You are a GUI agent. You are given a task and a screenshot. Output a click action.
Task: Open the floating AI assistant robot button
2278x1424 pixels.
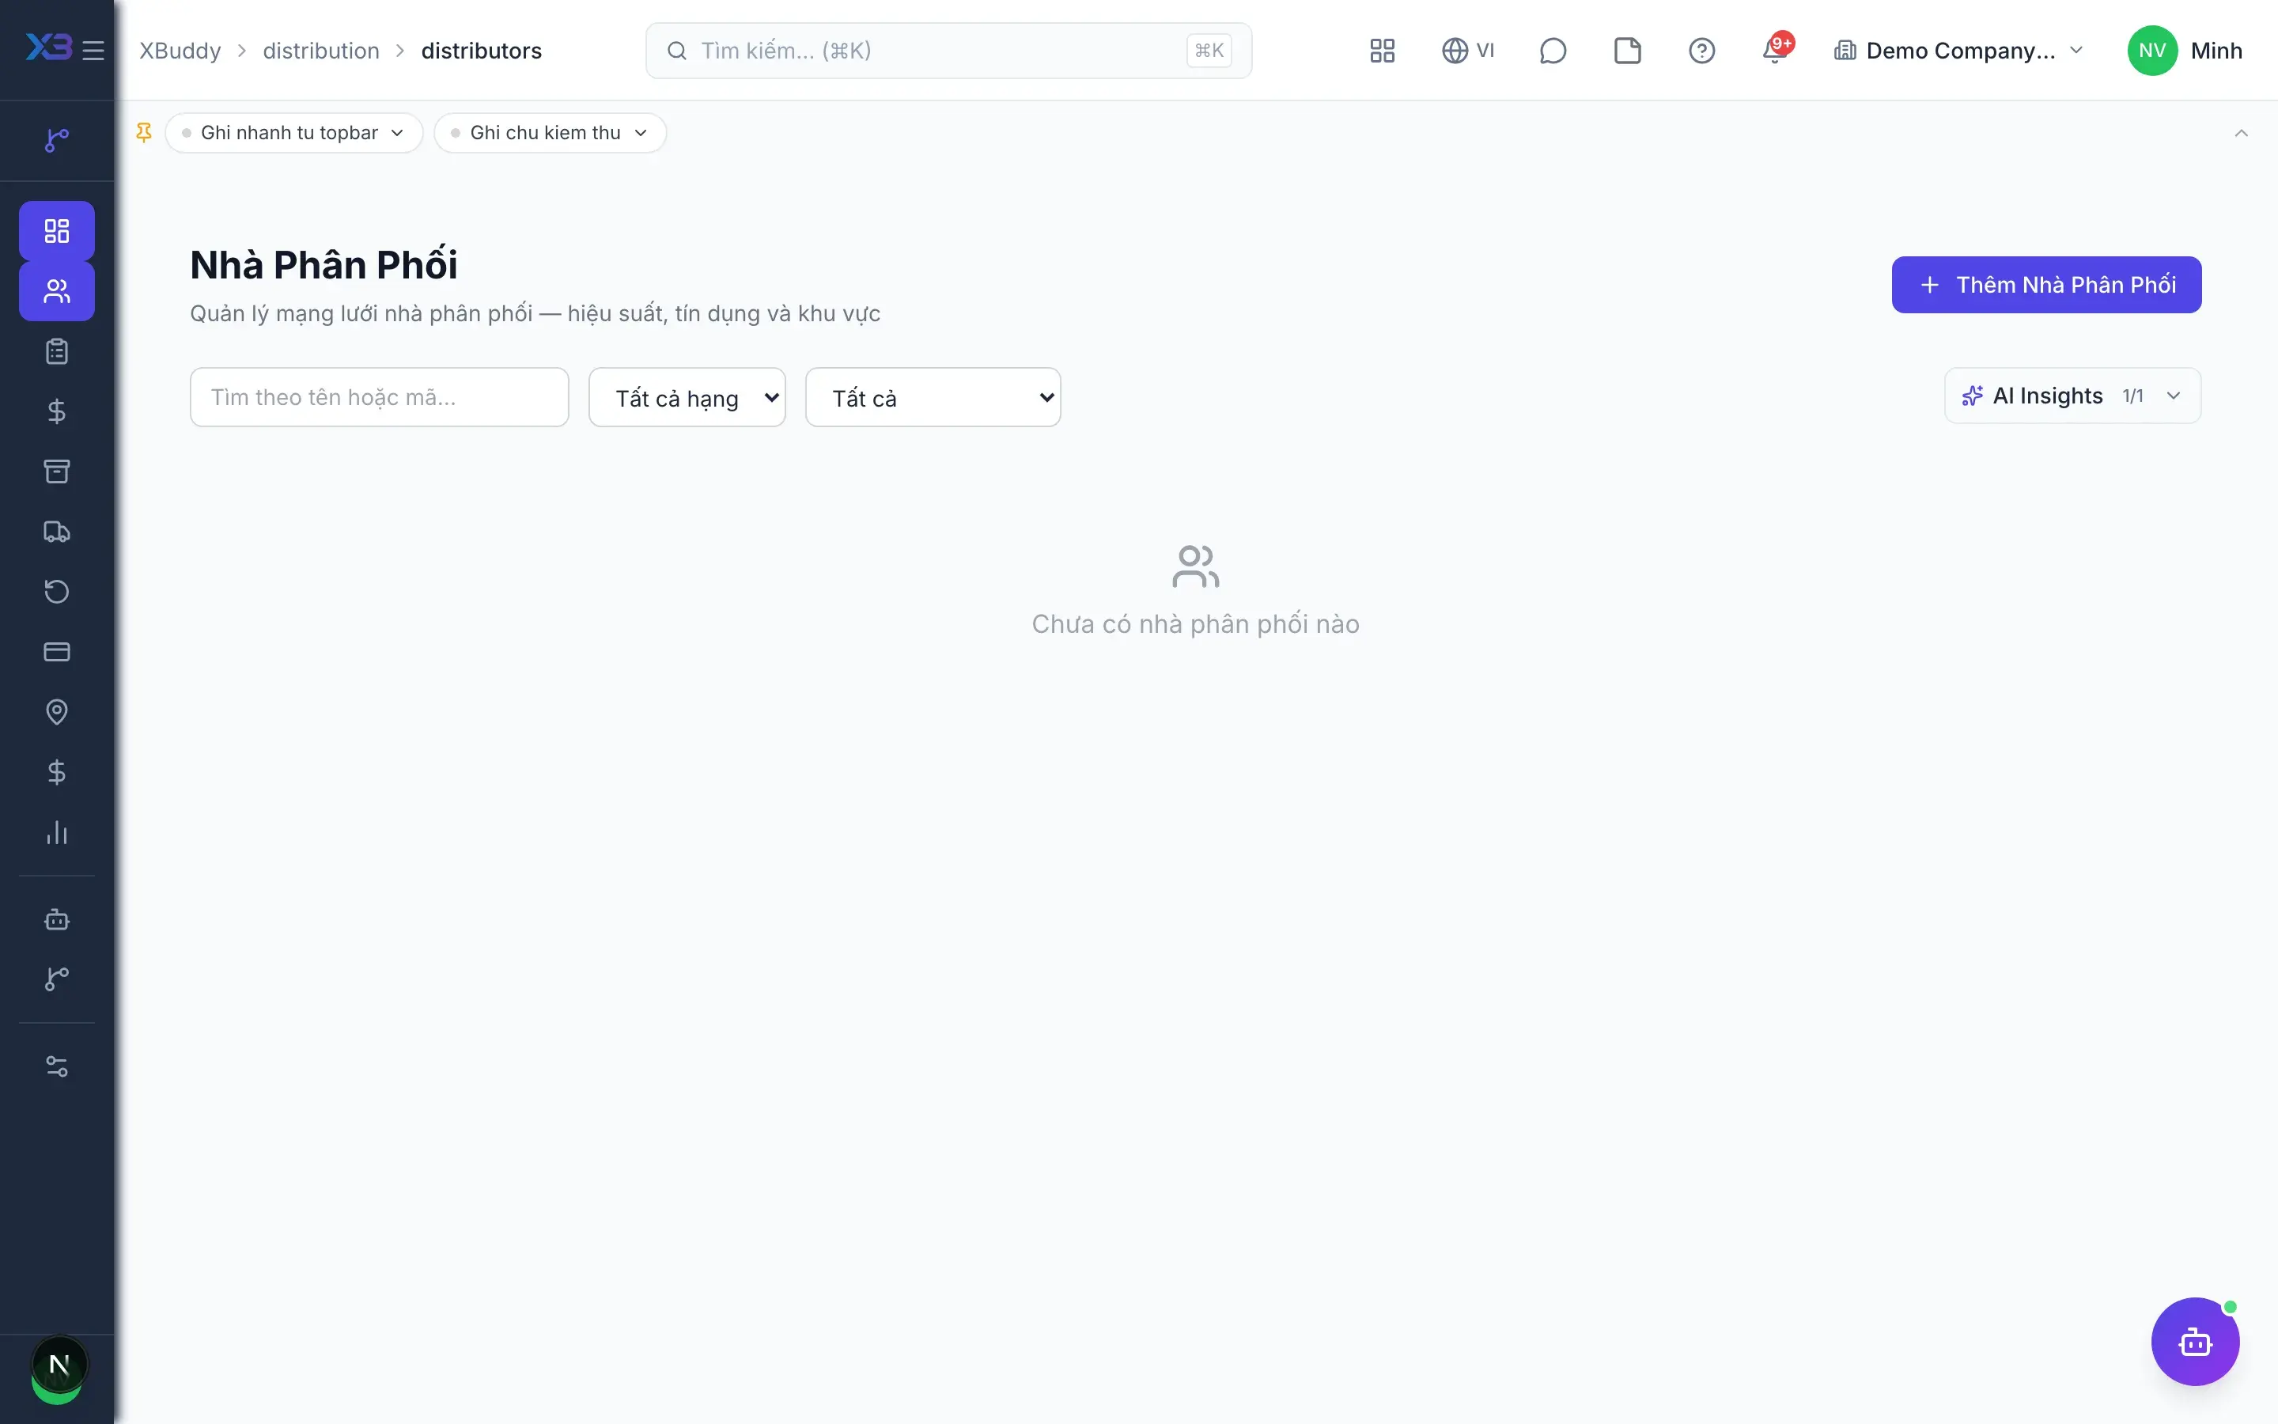[x=2195, y=1341]
